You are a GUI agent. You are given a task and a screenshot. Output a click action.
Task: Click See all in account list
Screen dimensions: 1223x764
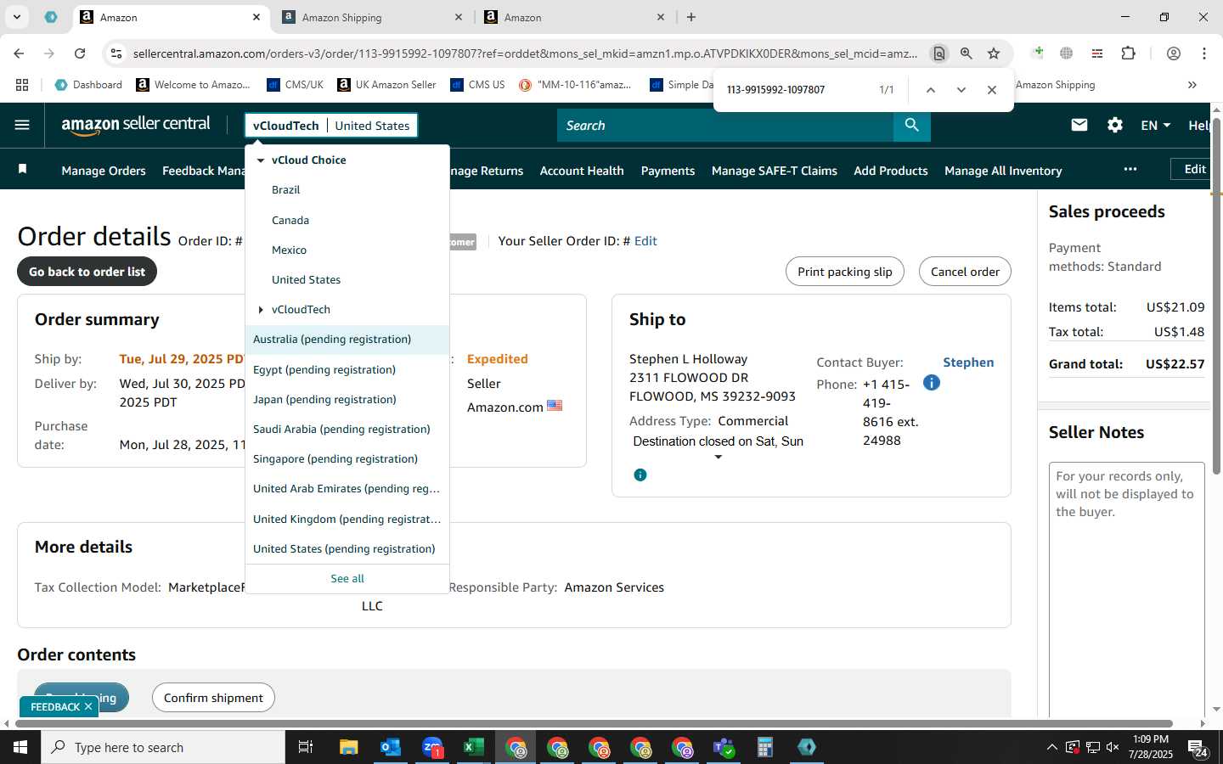347,578
